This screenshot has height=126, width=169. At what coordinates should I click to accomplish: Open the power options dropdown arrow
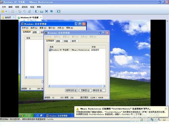point(6,11)
